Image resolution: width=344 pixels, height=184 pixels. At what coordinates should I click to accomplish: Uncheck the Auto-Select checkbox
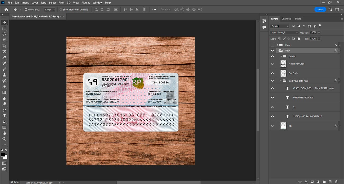(x=26, y=10)
